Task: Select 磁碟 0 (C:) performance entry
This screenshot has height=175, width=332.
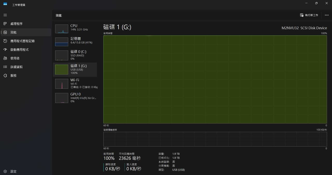Action: point(75,55)
